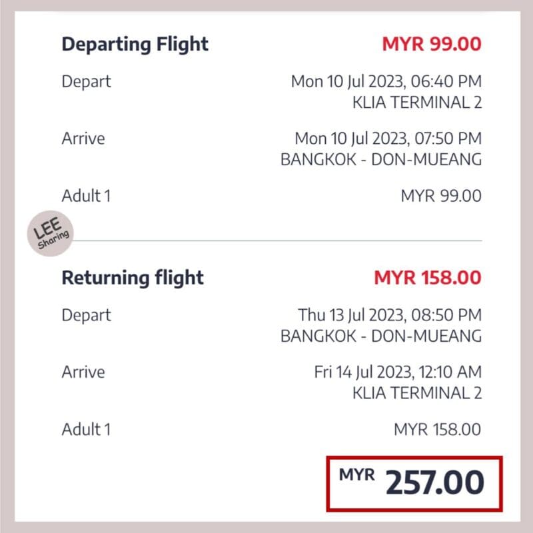The height and width of the screenshot is (533, 533).
Task: Select arrival time Mon 10 Jul 07:50 PM
Action: coord(388,139)
